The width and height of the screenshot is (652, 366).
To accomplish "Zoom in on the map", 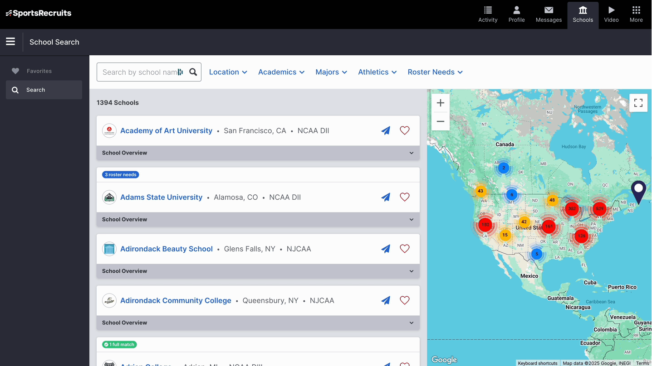I will (441, 103).
